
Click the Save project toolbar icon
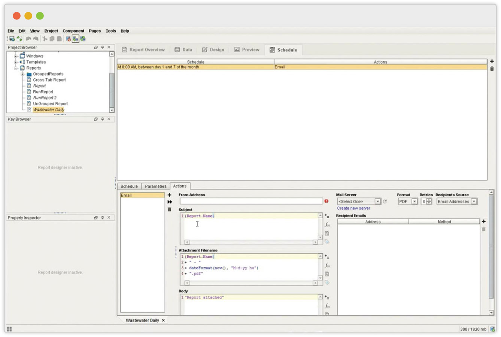(12, 38)
